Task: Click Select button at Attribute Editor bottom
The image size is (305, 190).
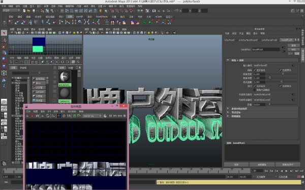Action: [236, 165]
